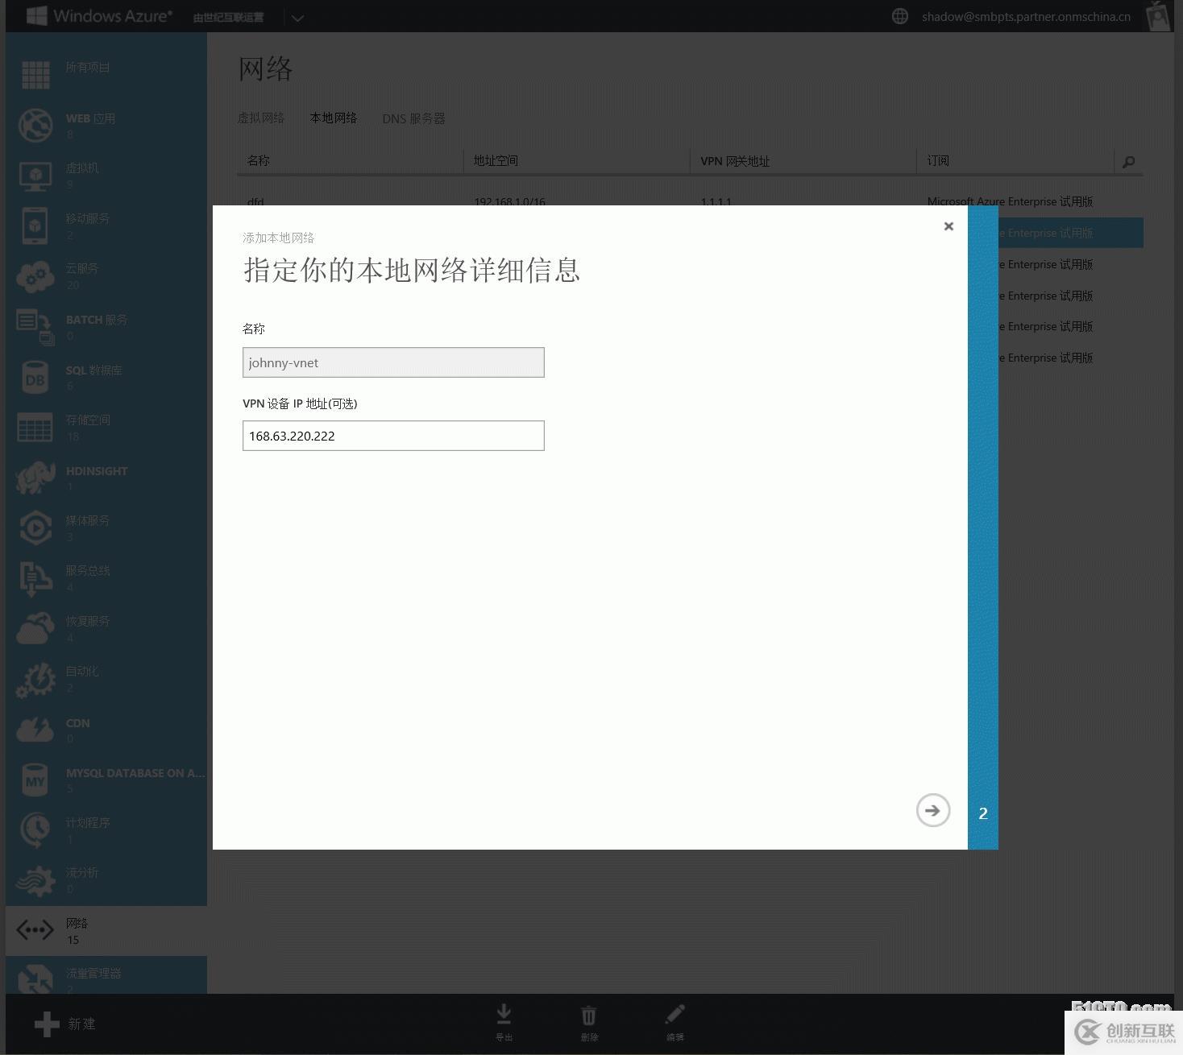The image size is (1183, 1055).
Task: Switch to the 虚拟网络 tab
Action: point(261,118)
